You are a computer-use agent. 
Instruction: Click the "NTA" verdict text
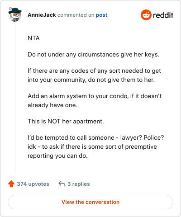33,38
